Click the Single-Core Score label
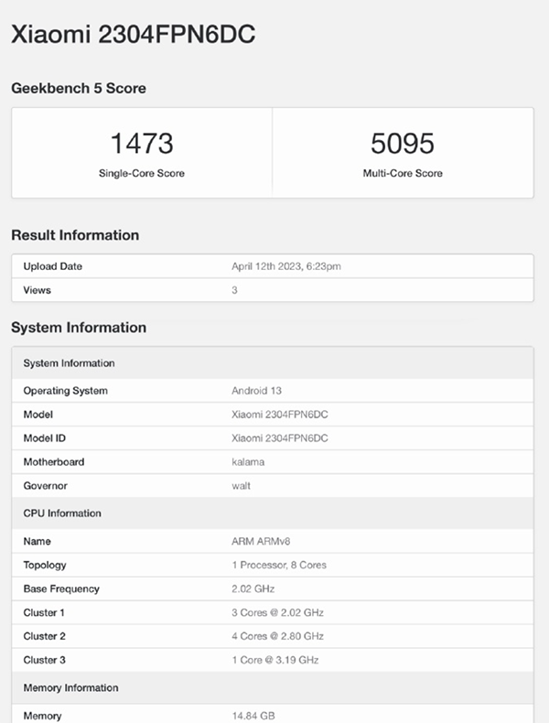 [x=142, y=173]
